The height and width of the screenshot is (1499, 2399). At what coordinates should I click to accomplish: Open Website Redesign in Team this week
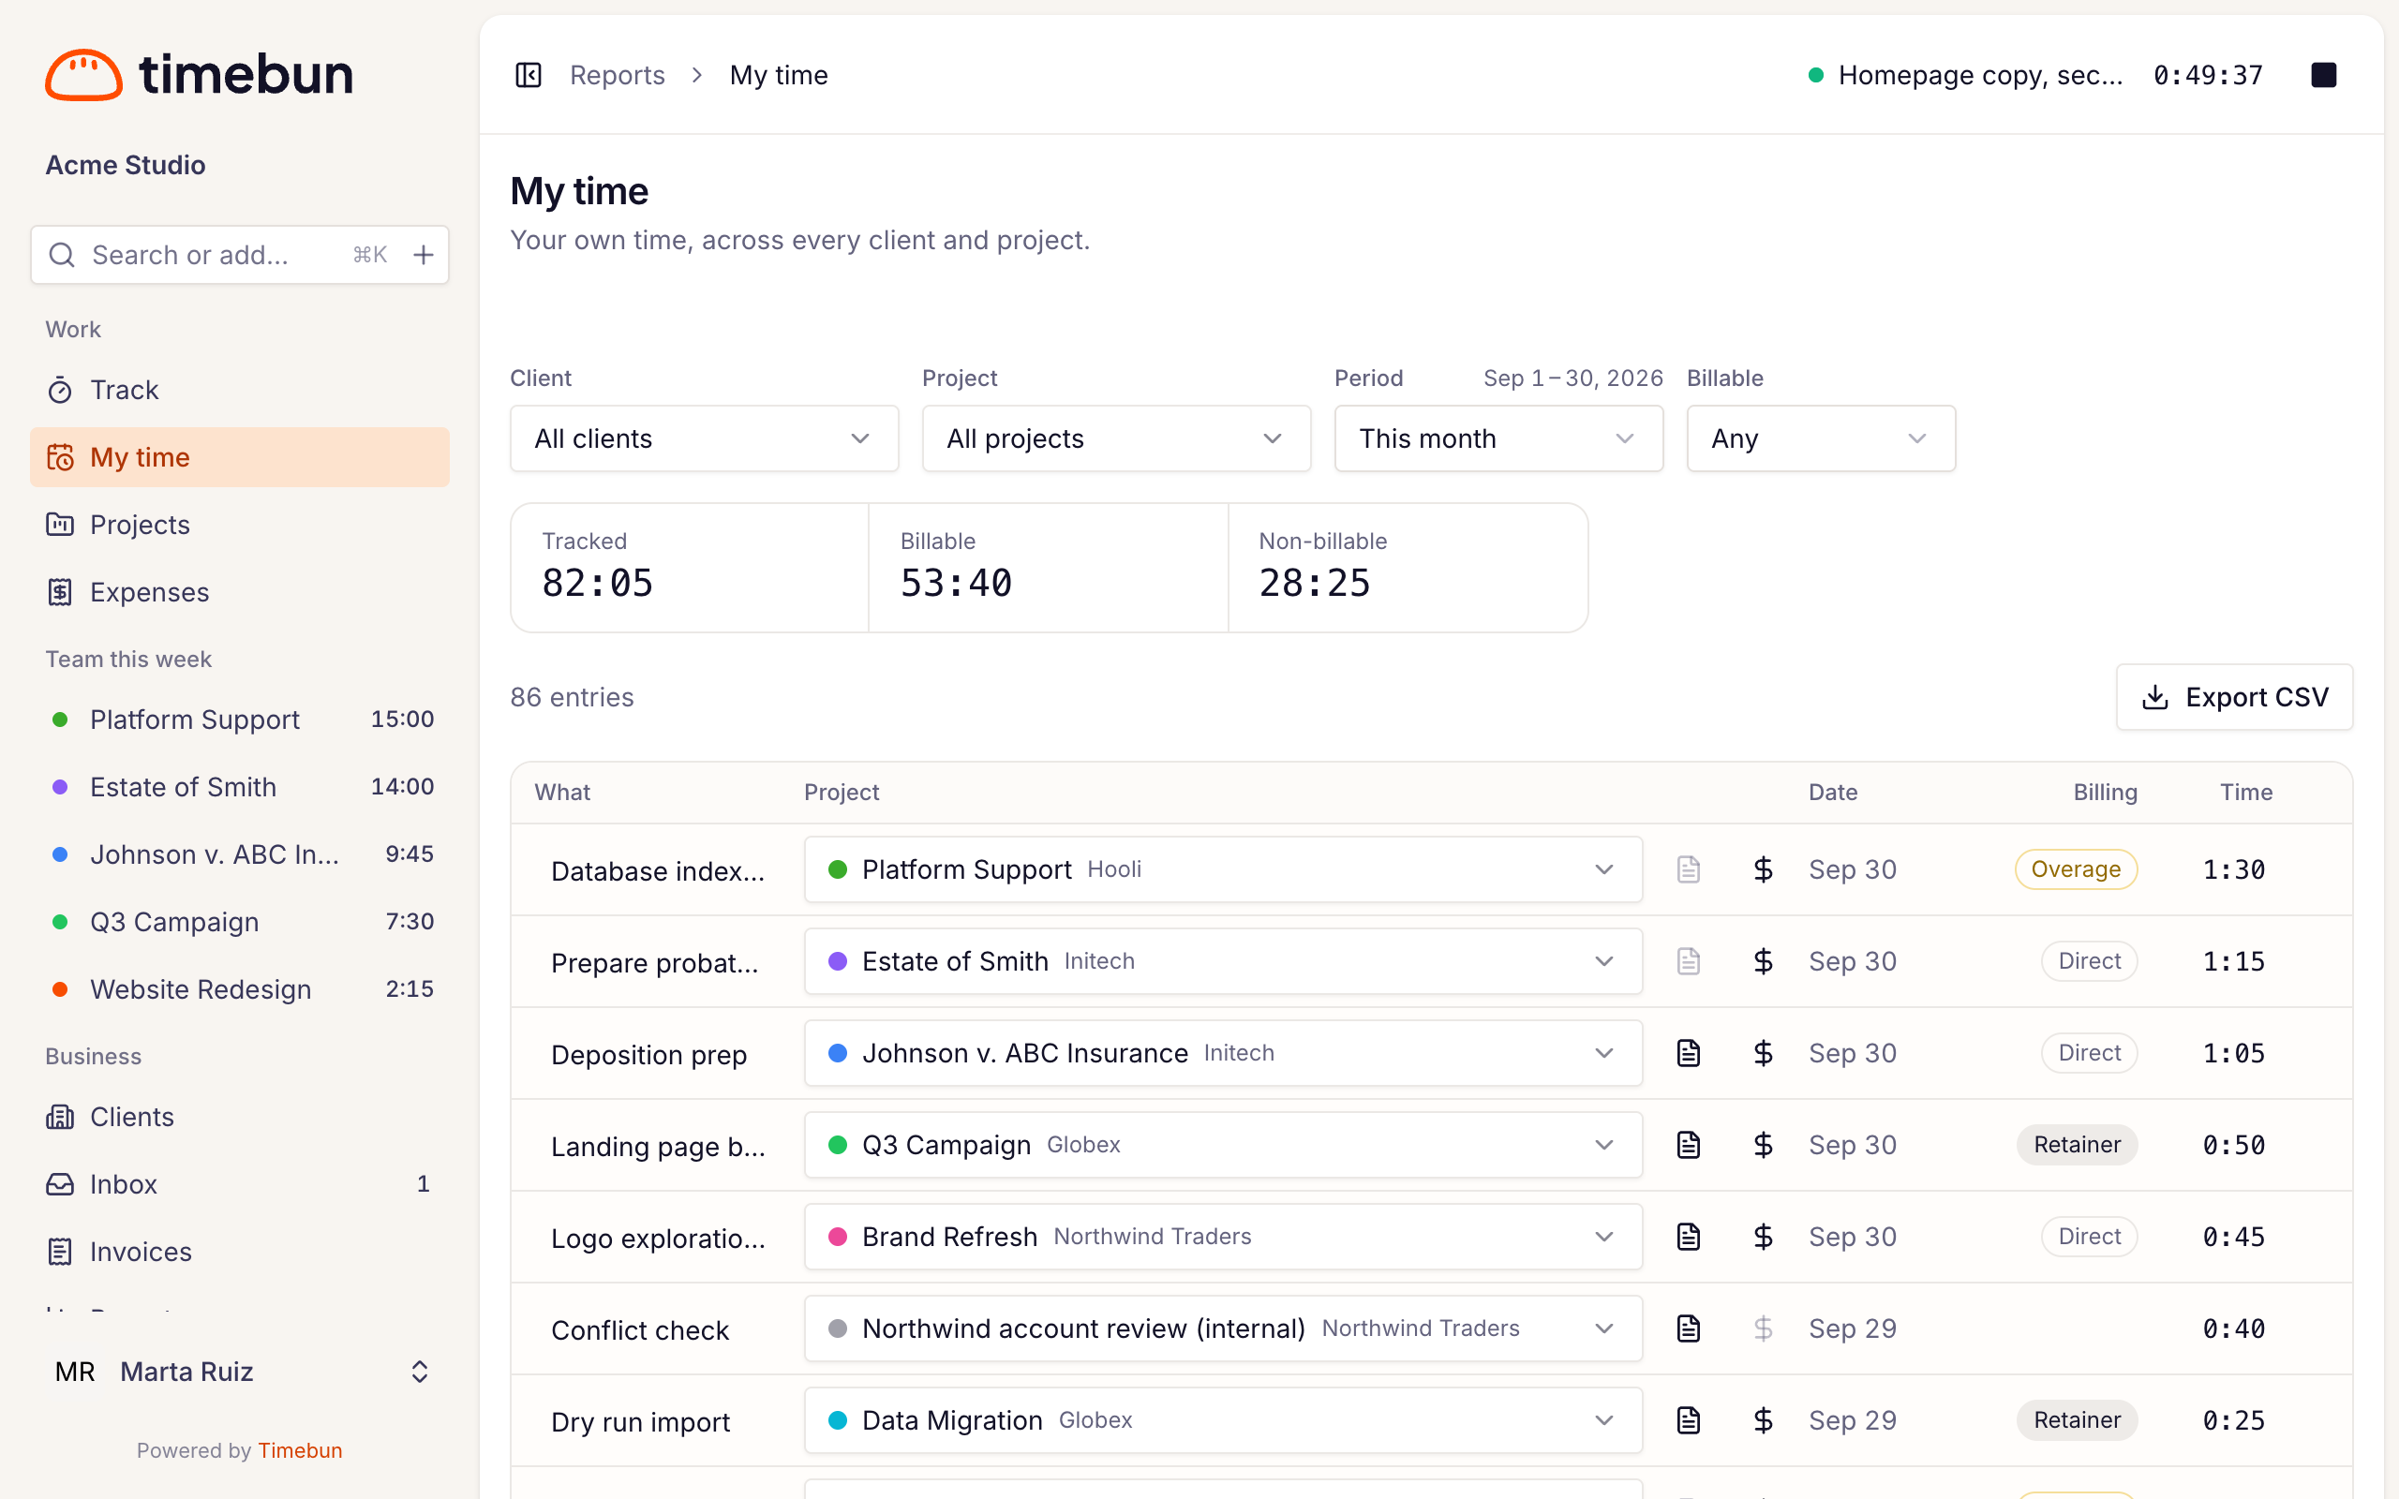click(240, 989)
